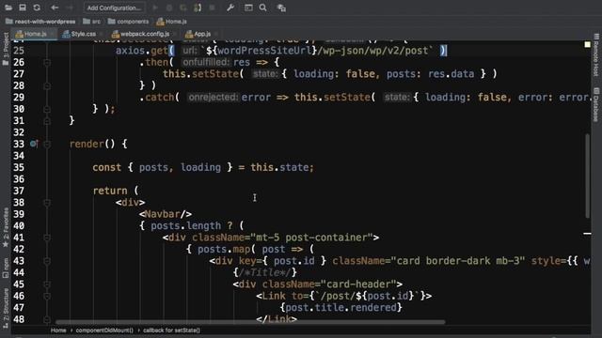The width and height of the screenshot is (602, 338).
Task: Click the Open folder toolbar icon
Action: 8,8
